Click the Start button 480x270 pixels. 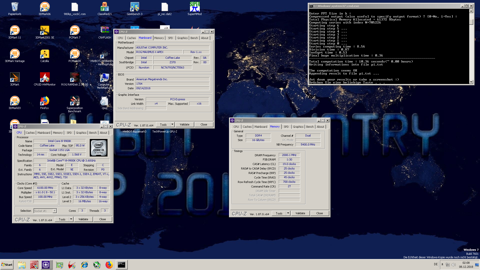(x=7, y=265)
